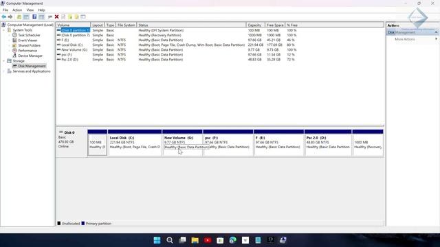The height and width of the screenshot is (247, 440).
Task: Collapse Disk Management actions section arrow
Action: pyautogui.click(x=436, y=32)
